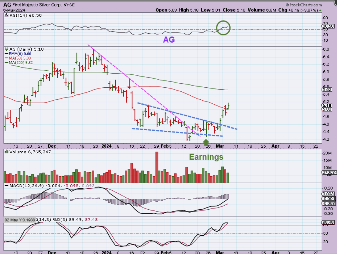Click the red MA(50) legend line swatch
Image resolution: width=337 pixels, height=254 pixels.
(x=7, y=58)
